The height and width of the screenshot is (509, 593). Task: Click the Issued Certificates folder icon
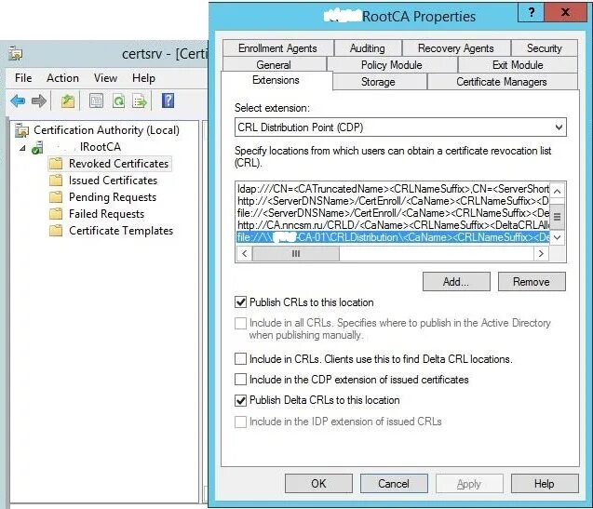56,181
